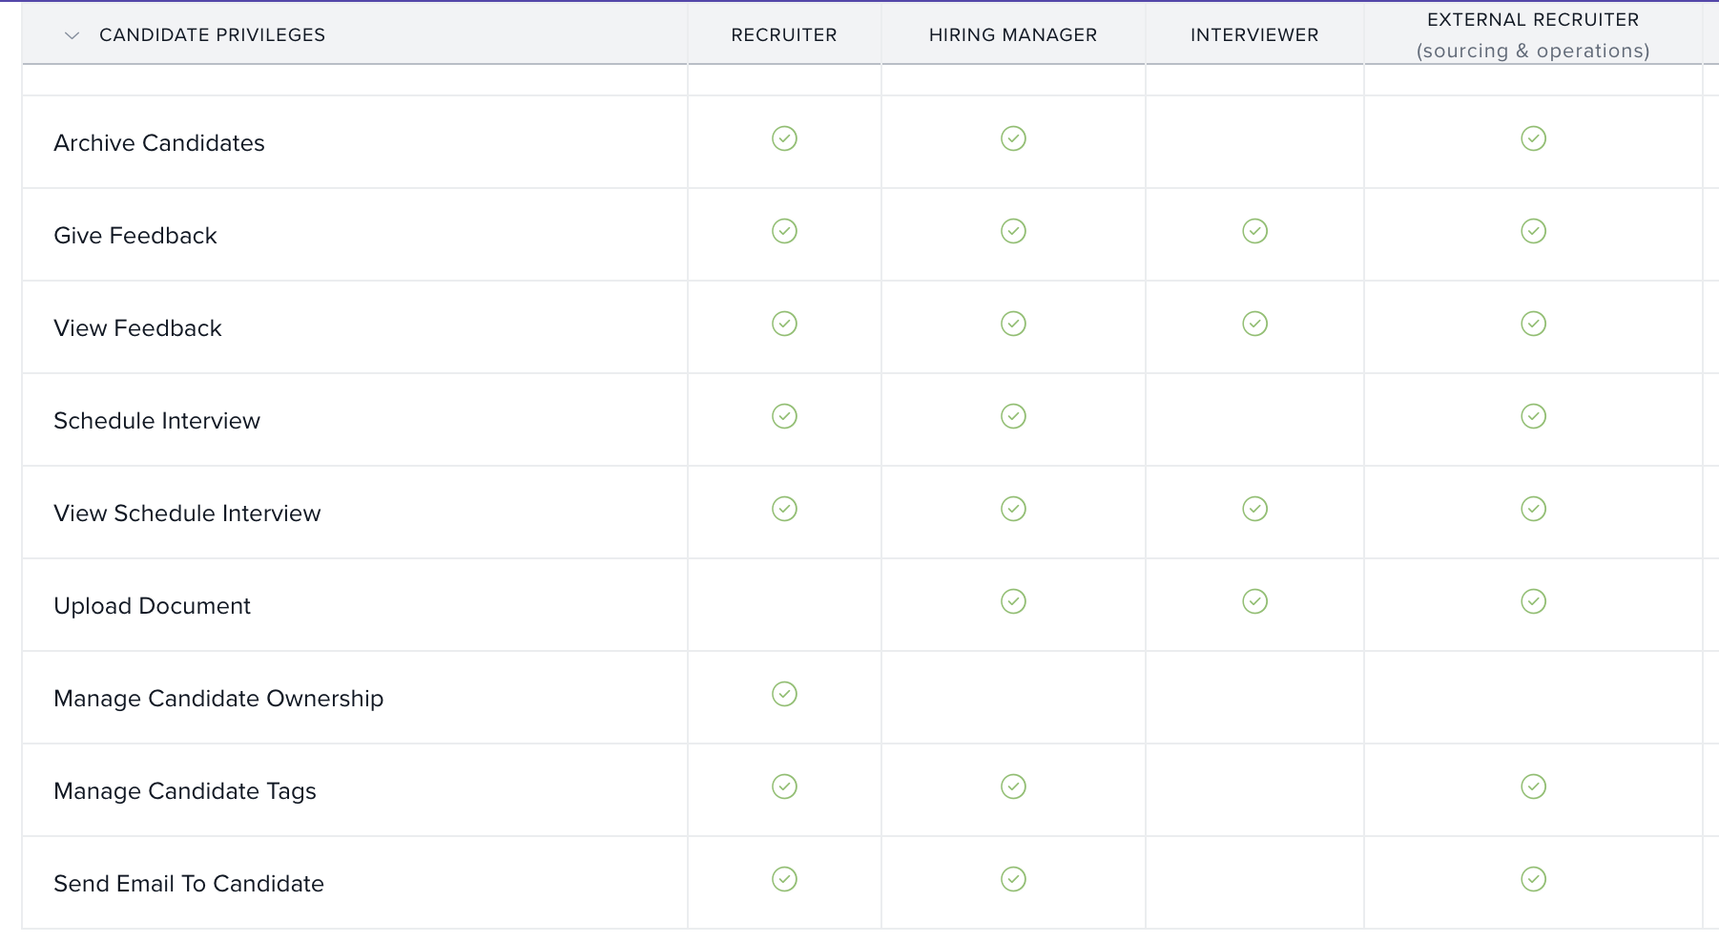
Task: Select the Archive Candidates row label
Action: coord(159,143)
